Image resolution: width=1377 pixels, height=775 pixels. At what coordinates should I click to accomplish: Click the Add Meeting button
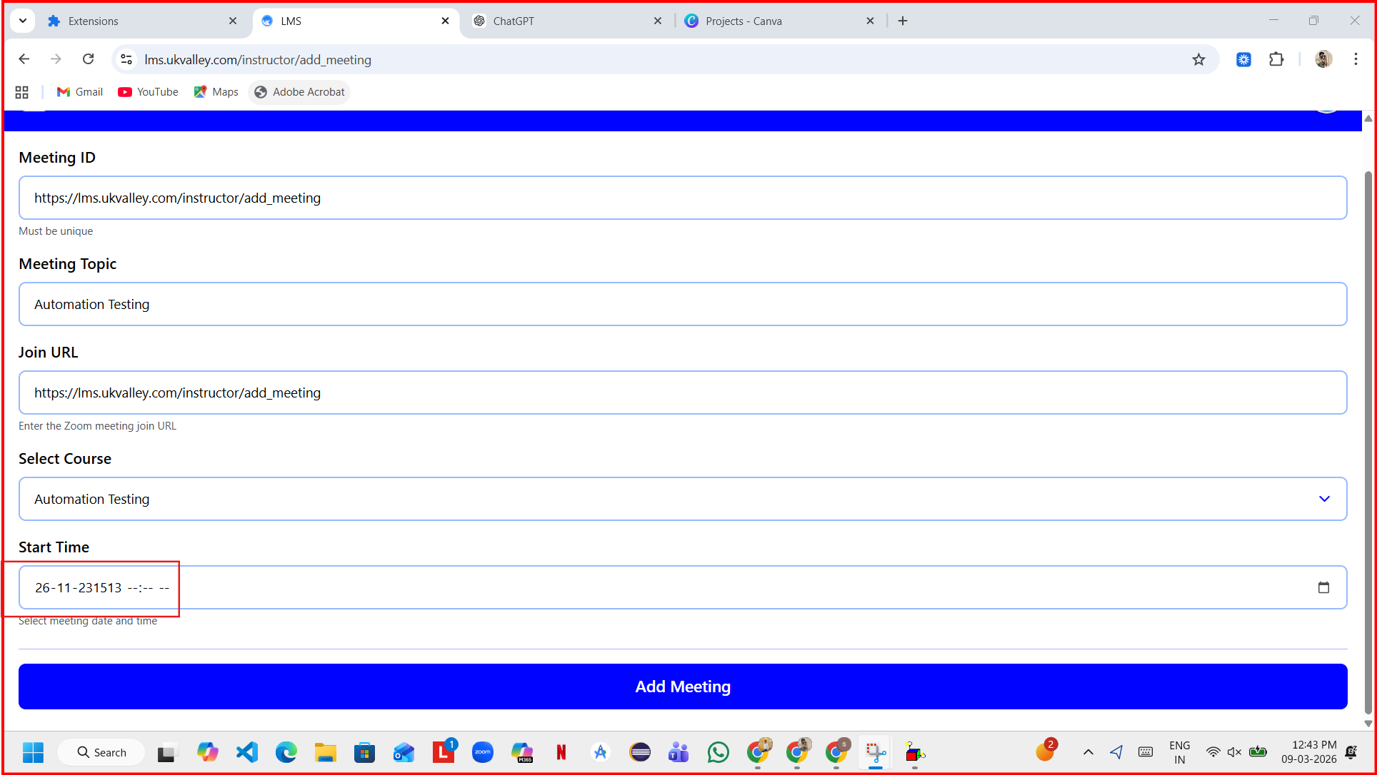[x=683, y=687]
